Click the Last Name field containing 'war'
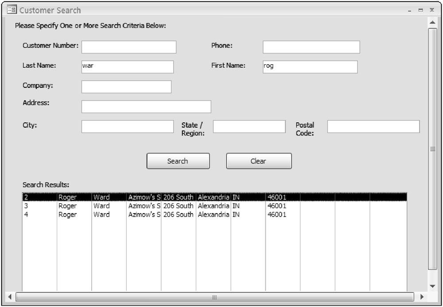Screen dimensions: 443x307 pyautogui.click(x=128, y=67)
